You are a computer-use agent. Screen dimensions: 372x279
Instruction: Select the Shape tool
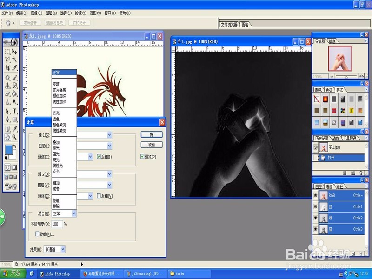[x=14, y=119]
